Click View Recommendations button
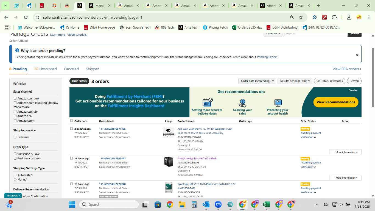375x211 pixels. pyautogui.click(x=336, y=102)
